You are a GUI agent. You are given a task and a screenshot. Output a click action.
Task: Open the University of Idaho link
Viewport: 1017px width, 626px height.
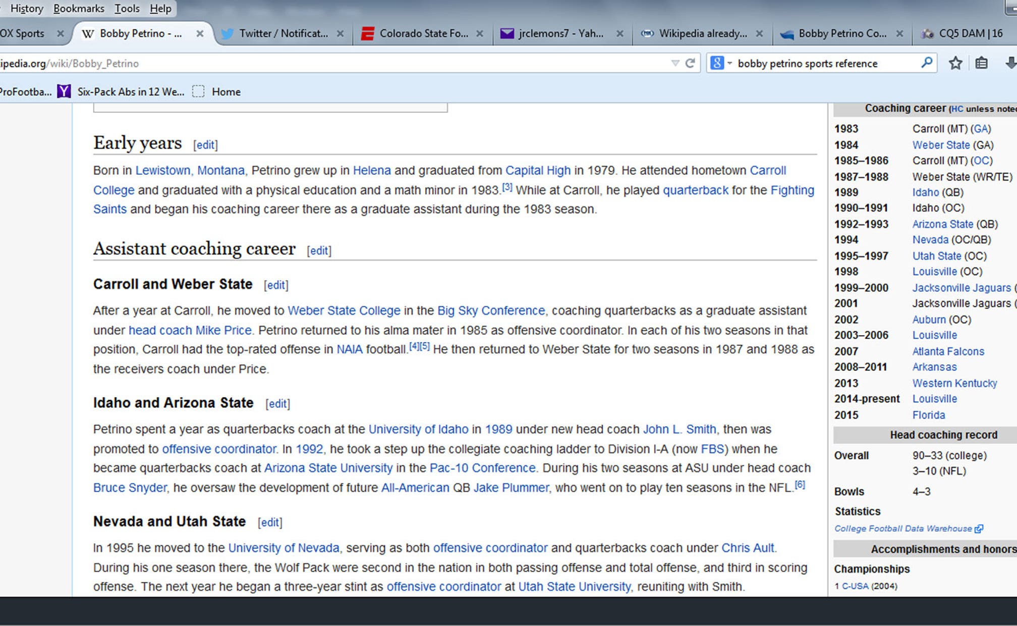(418, 429)
